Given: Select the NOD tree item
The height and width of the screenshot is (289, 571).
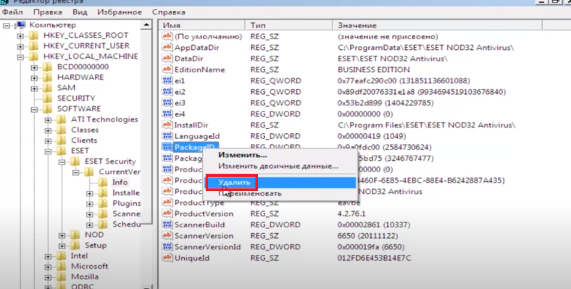Looking at the screenshot, I should coord(94,235).
